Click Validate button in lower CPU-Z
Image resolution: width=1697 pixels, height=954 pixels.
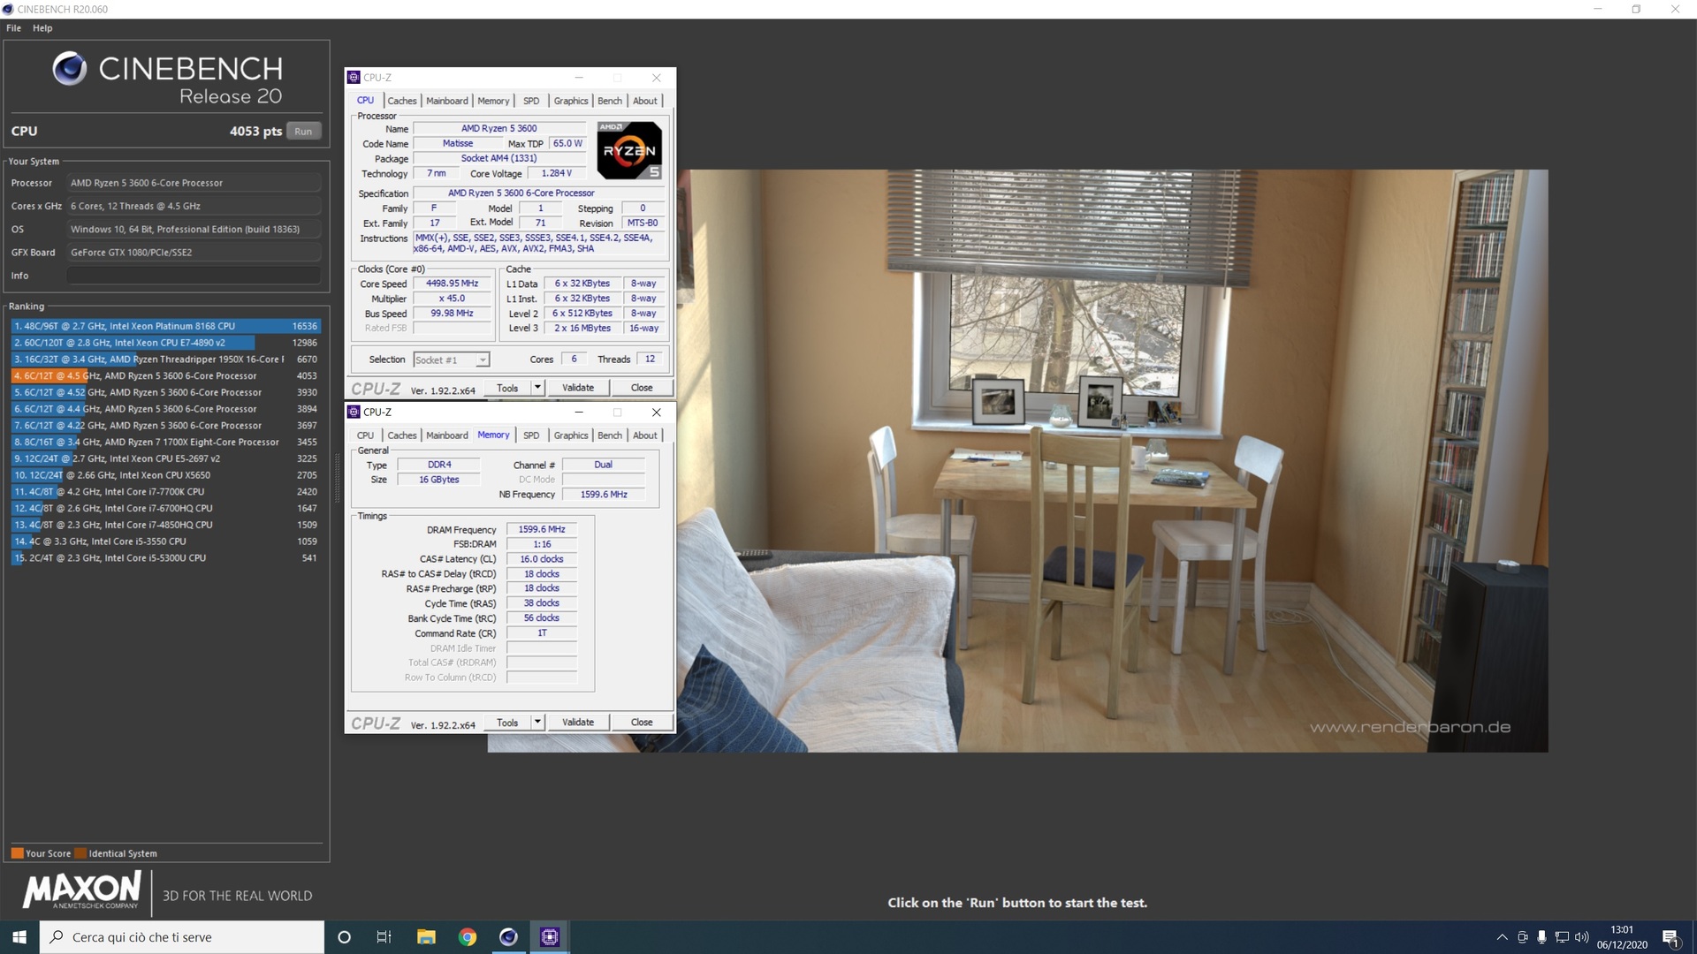578,723
